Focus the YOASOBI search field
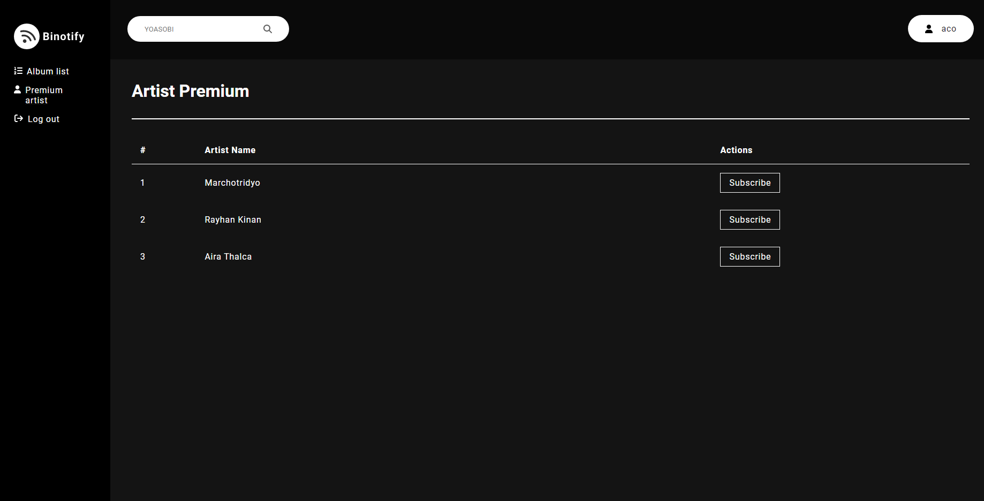 pyautogui.click(x=208, y=29)
